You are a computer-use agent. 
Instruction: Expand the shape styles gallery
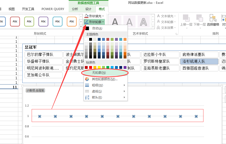[81, 27]
